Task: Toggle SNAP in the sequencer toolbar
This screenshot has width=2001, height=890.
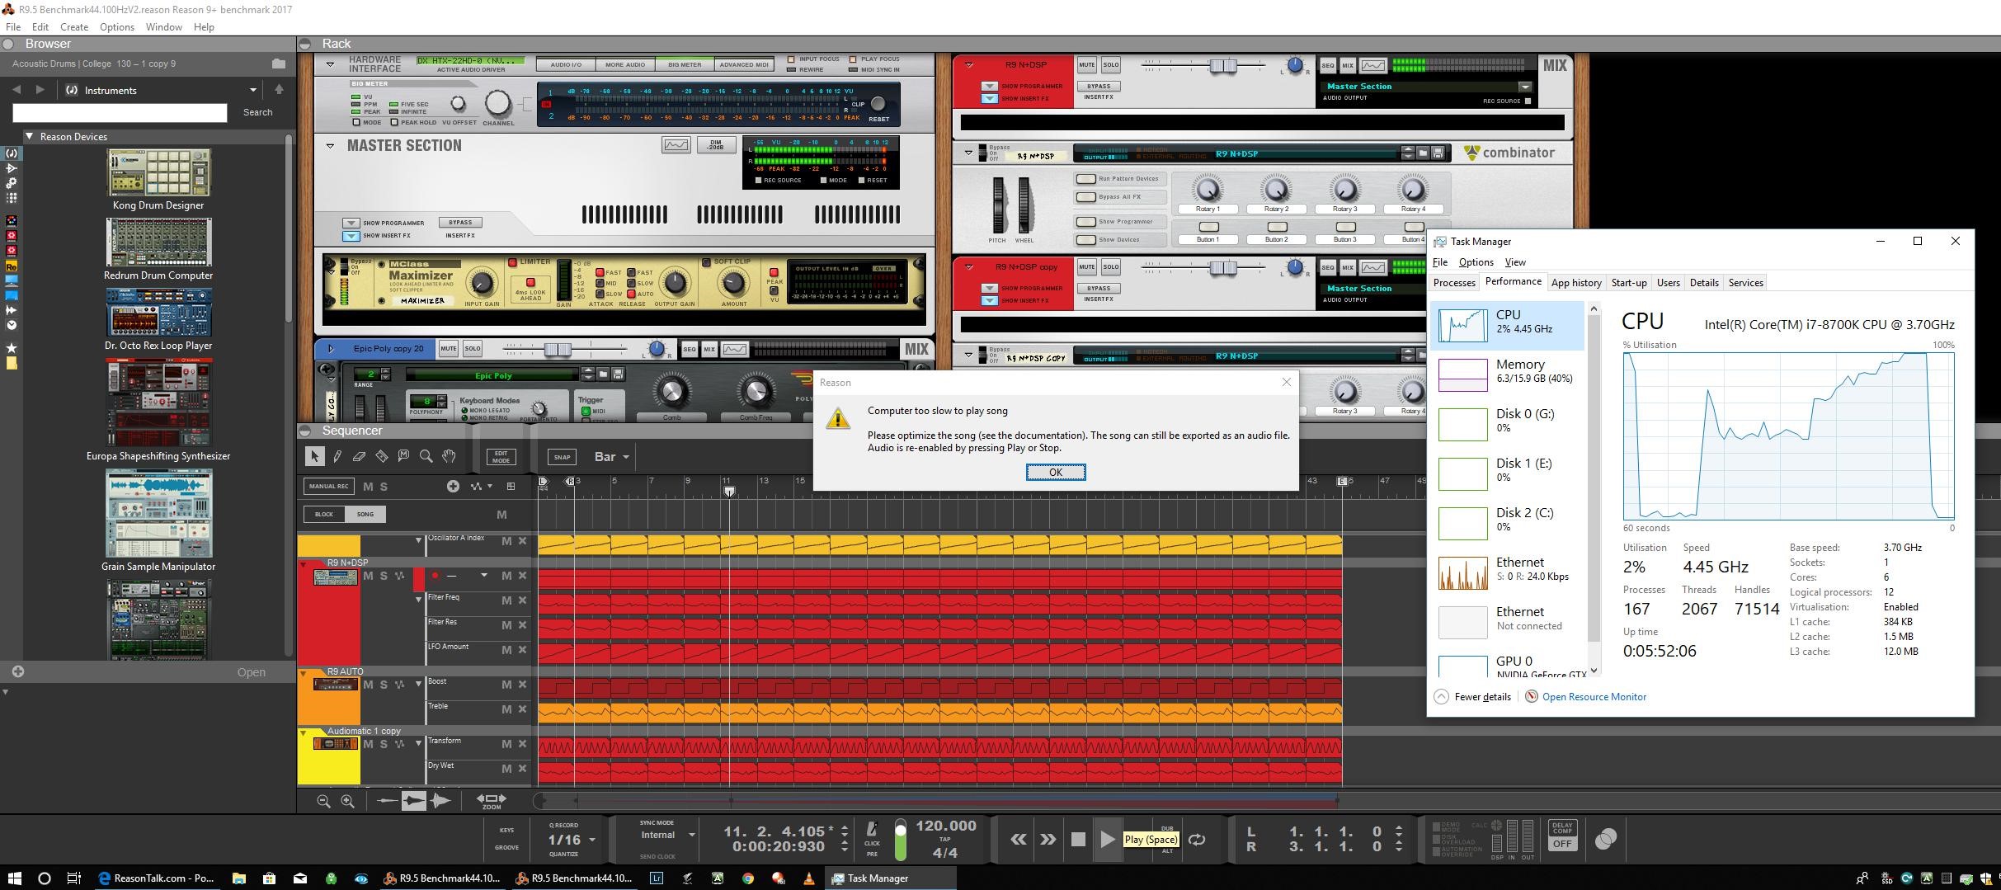Action: coord(562,457)
